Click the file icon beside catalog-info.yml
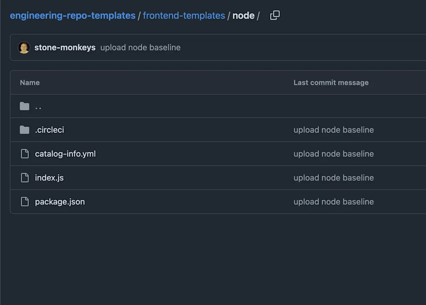Image resolution: width=426 pixels, height=305 pixels. coord(25,154)
